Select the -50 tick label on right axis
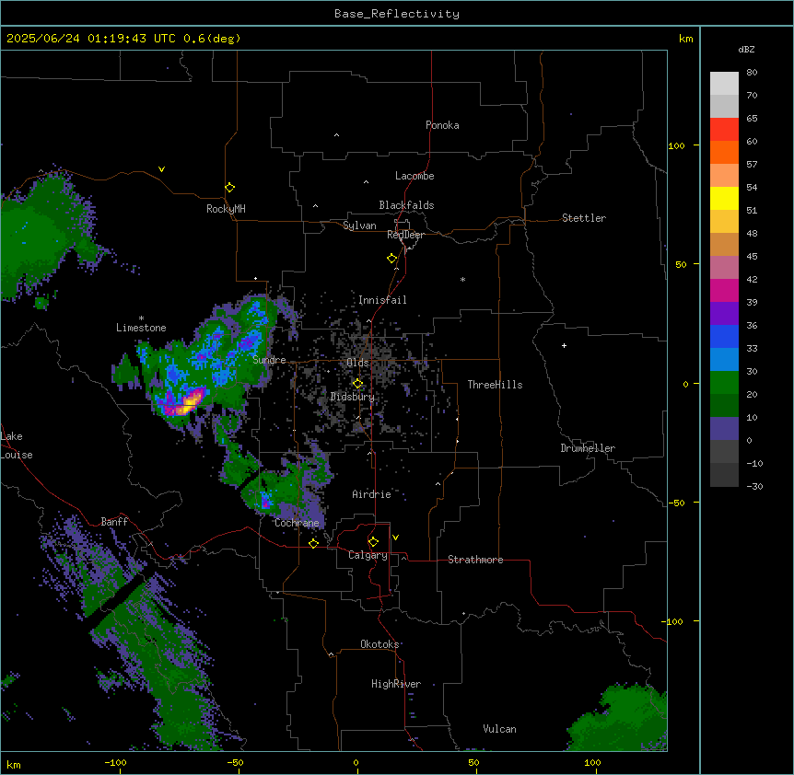Screen dimensions: 794x775 click(676, 503)
